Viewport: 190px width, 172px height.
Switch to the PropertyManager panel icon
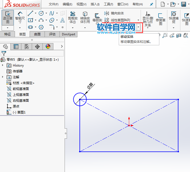[x=16, y=47]
